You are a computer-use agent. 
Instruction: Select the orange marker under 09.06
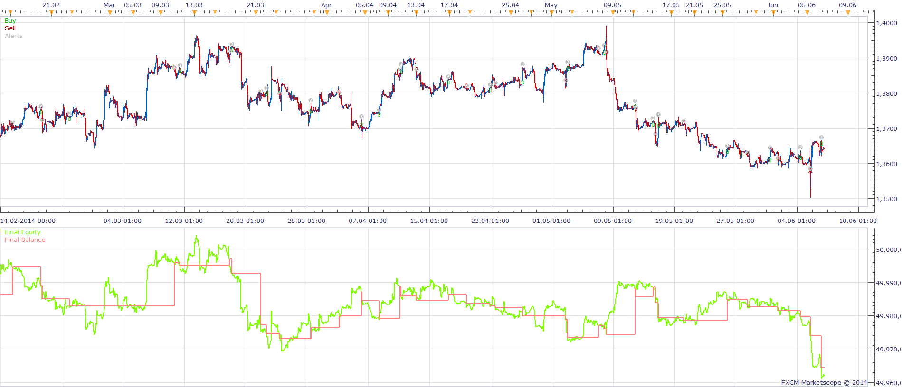click(x=848, y=13)
